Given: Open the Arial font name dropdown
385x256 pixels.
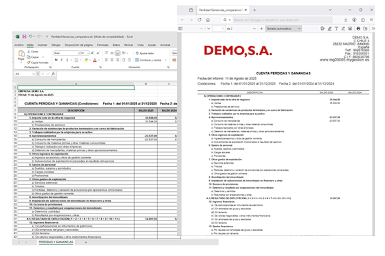Looking at the screenshot, I should point(78,53).
